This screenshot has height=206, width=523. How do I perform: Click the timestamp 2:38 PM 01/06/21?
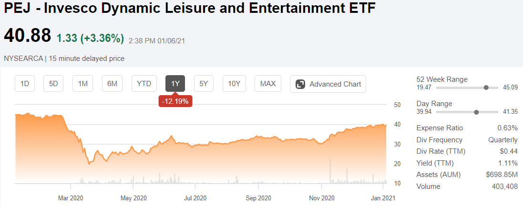coord(157,41)
